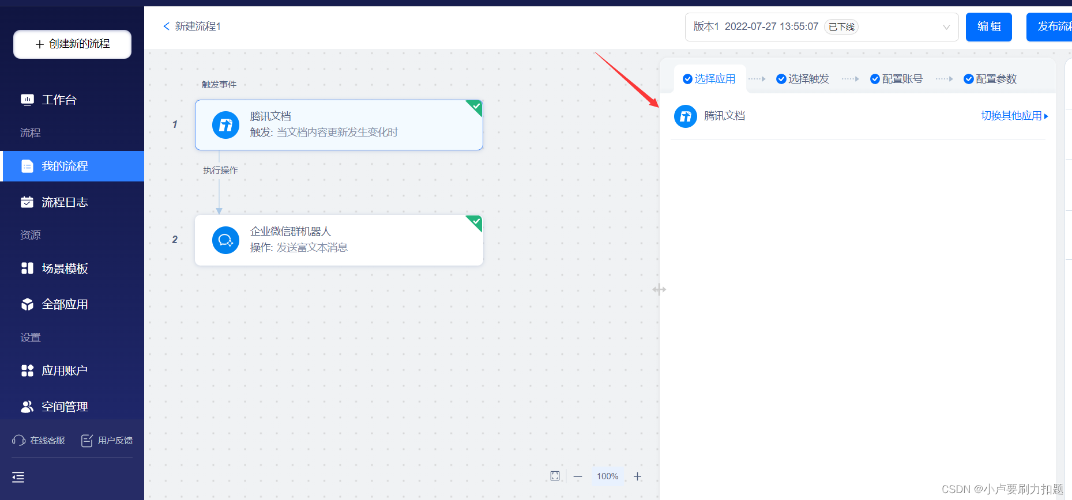Click the 空间管理 users icon

click(x=27, y=407)
